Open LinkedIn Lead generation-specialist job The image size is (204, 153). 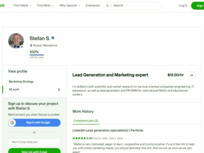(108, 130)
